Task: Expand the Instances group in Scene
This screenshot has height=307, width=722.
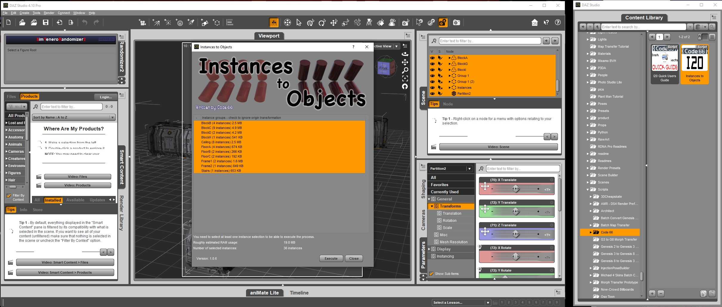Action: coord(449,88)
